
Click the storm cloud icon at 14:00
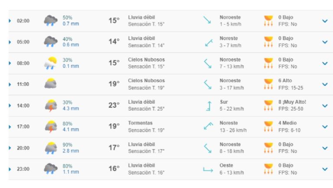pyautogui.click(x=50, y=105)
